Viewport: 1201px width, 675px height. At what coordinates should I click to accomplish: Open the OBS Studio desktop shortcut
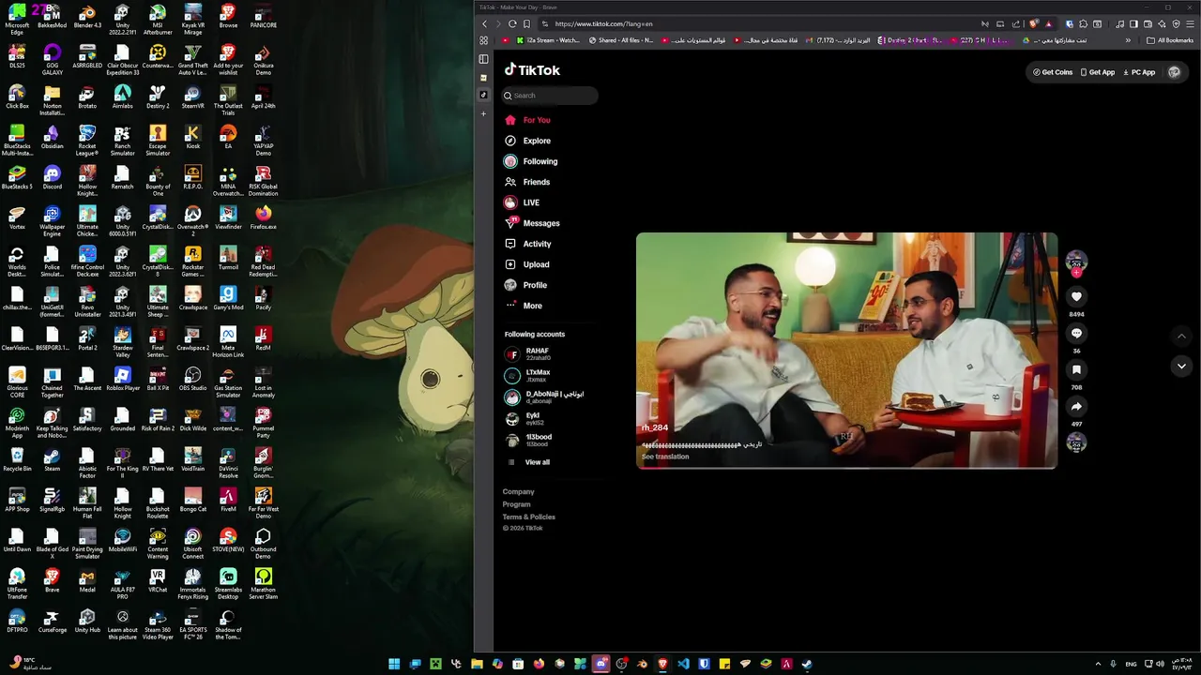[x=192, y=379]
